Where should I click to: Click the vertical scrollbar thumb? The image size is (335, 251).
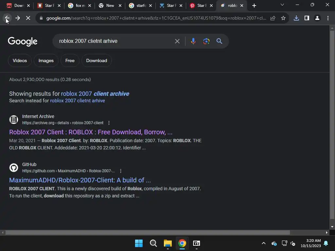(x=332, y=125)
